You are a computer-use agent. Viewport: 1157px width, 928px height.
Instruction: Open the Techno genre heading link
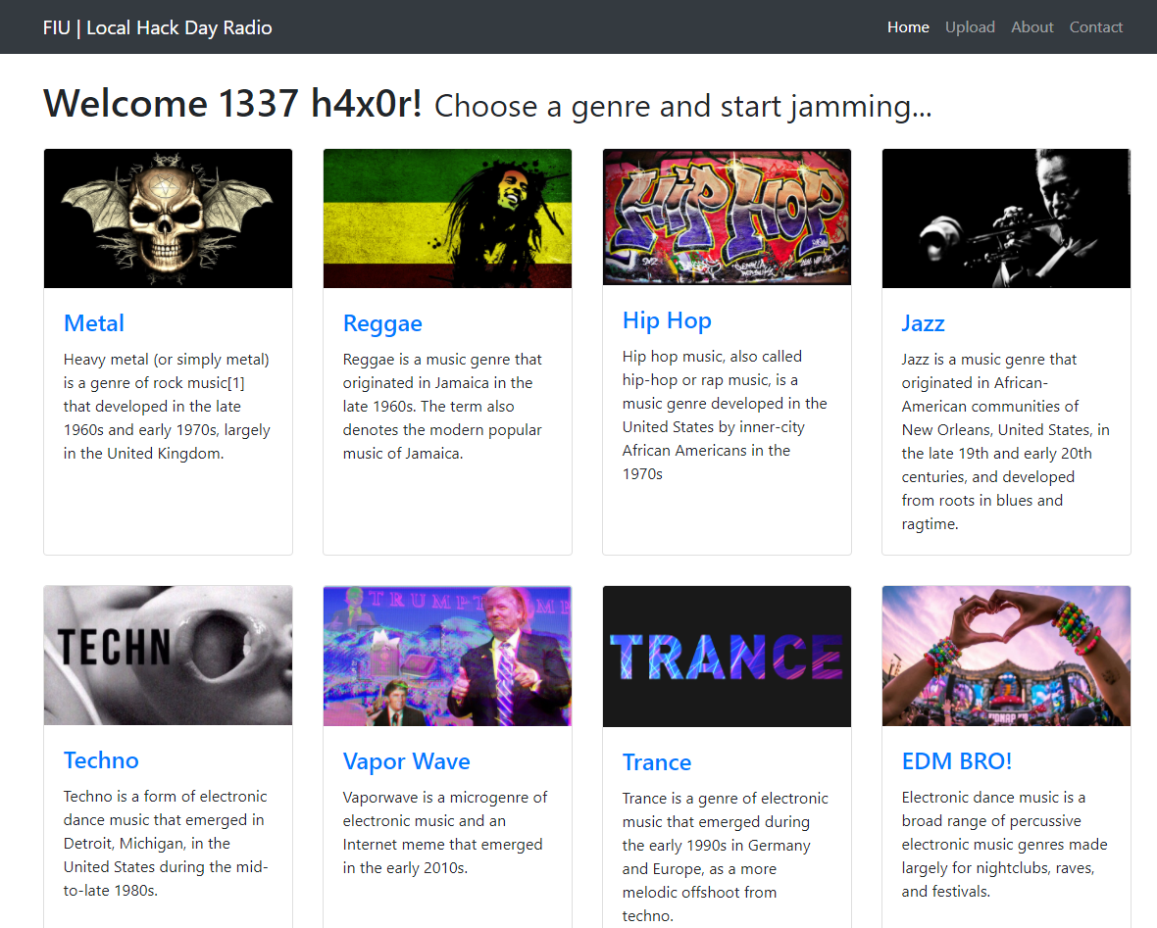pyautogui.click(x=101, y=759)
